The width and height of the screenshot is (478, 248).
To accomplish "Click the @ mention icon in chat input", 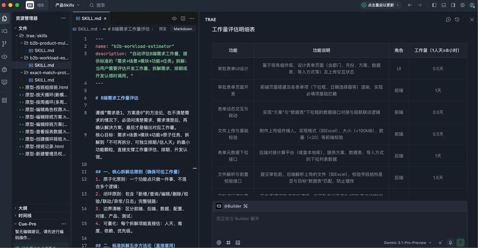I will [219, 242].
